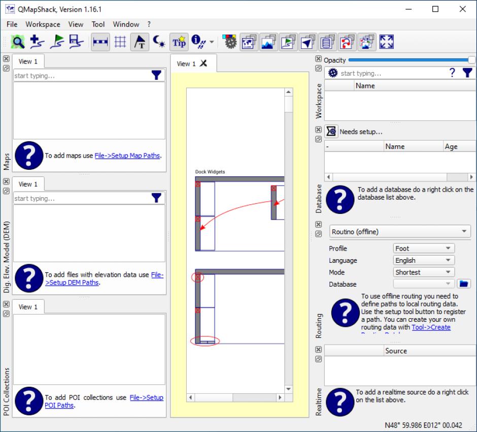Click the Maps panel filter funnel icon
This screenshot has width=477, height=432.
[157, 76]
